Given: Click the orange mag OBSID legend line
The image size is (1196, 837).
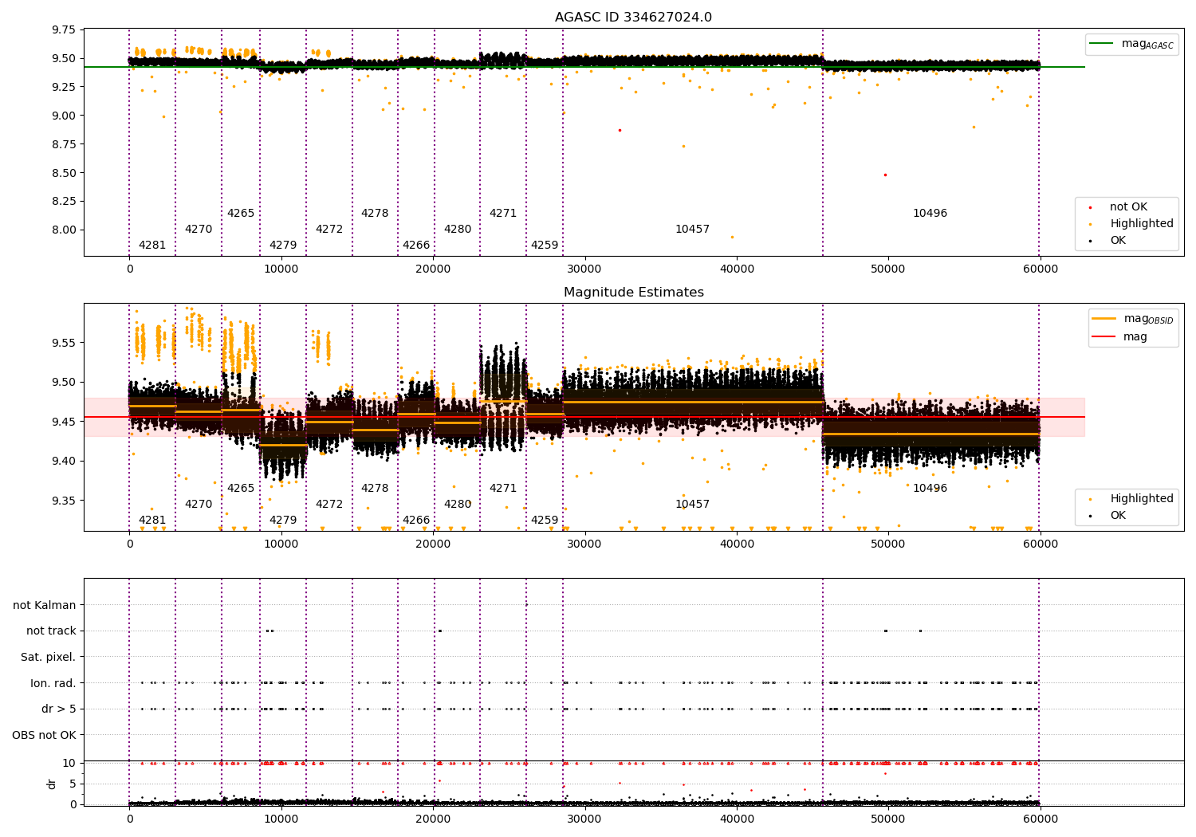Looking at the screenshot, I should pyautogui.click(x=1104, y=319).
